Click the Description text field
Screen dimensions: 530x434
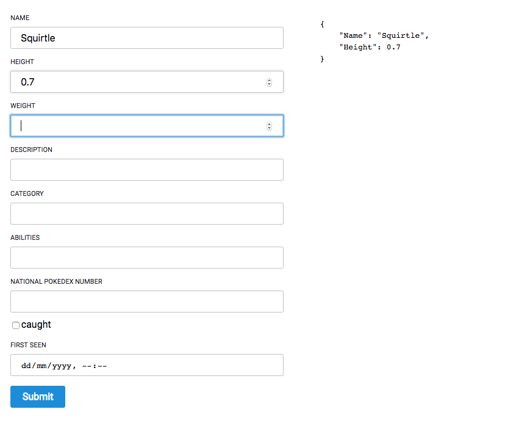click(x=147, y=170)
